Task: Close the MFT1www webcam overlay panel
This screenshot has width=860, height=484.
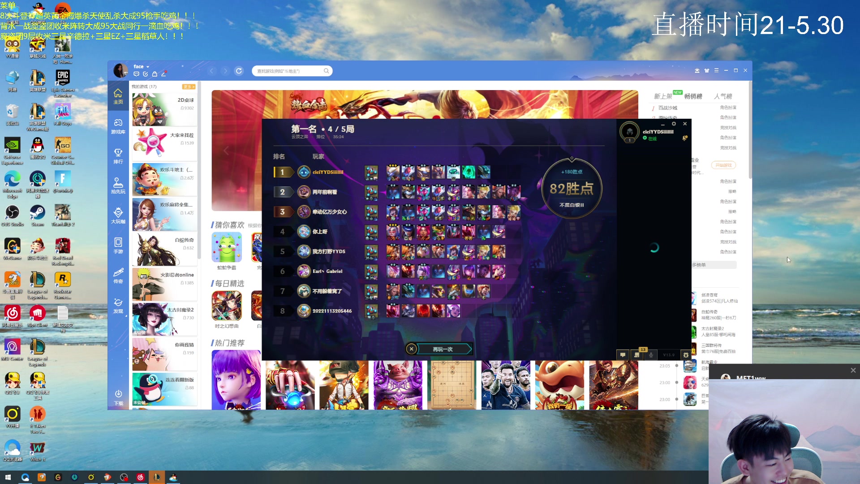Action: point(853,370)
